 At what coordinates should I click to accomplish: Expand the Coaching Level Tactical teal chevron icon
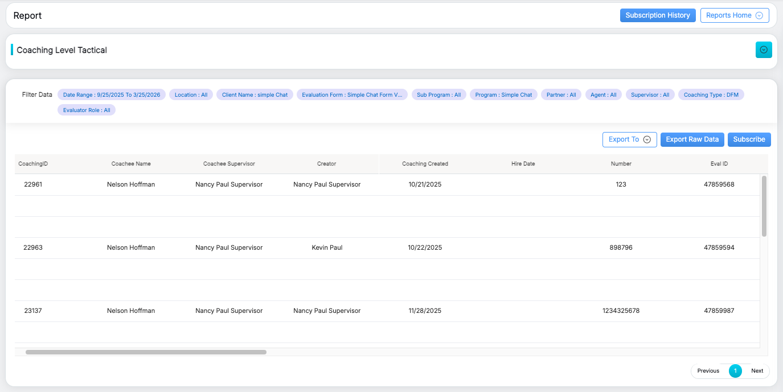pos(764,50)
